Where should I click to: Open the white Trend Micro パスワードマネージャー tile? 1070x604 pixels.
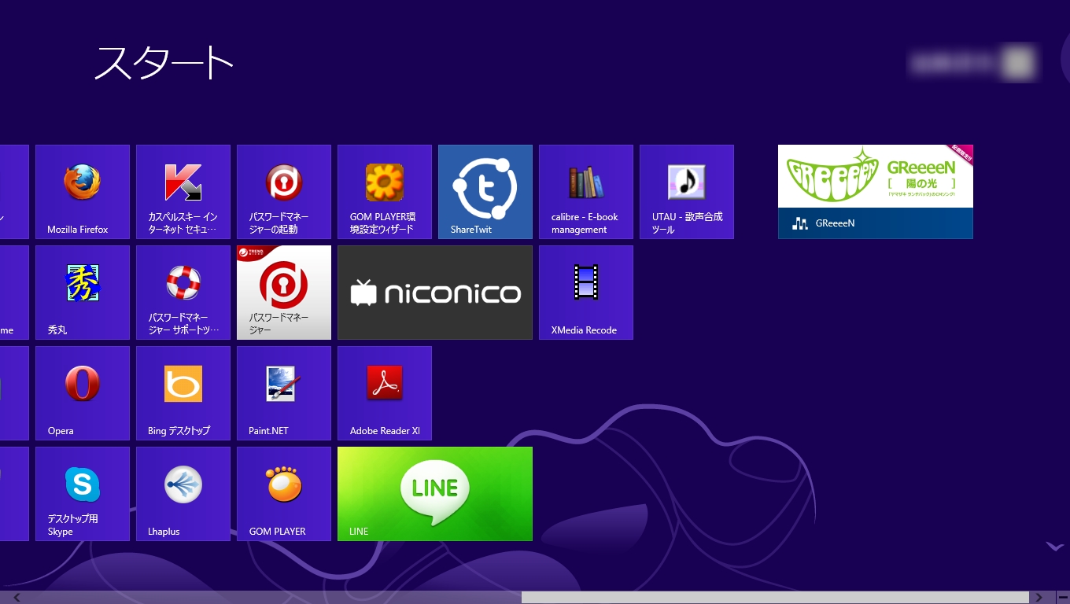(x=284, y=293)
